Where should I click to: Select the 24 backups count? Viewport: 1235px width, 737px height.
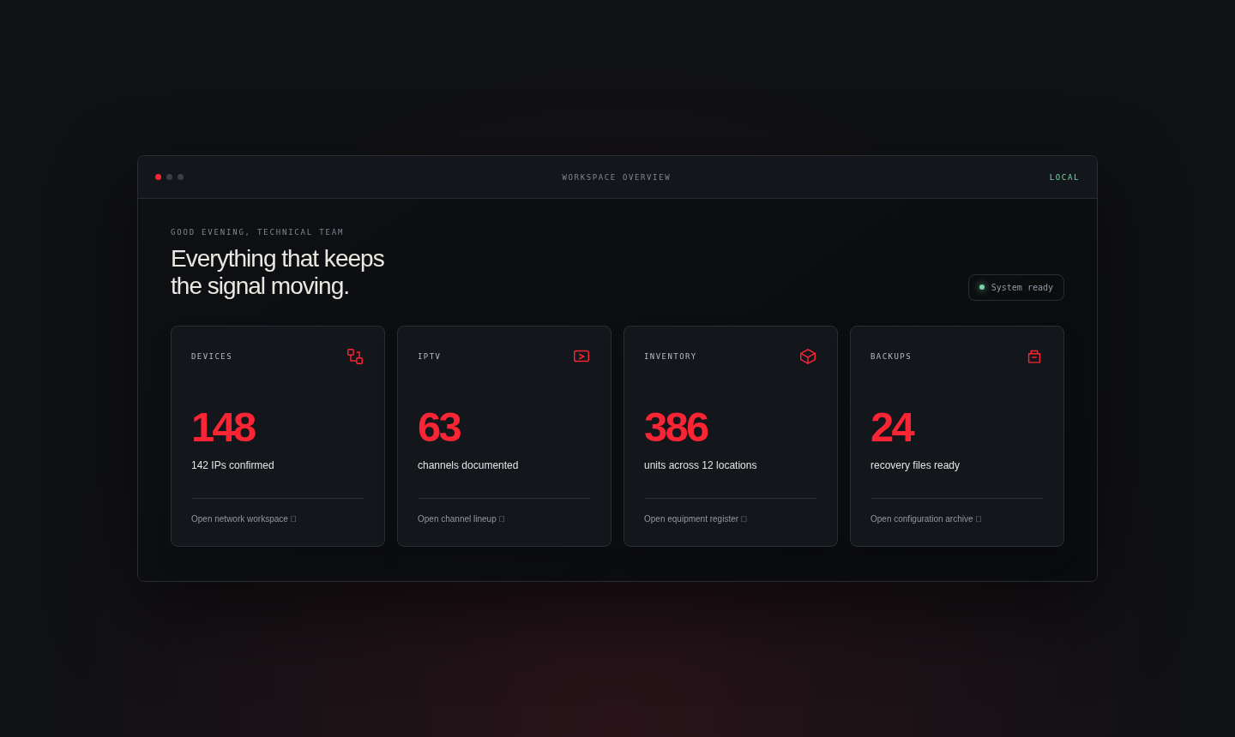click(x=892, y=428)
